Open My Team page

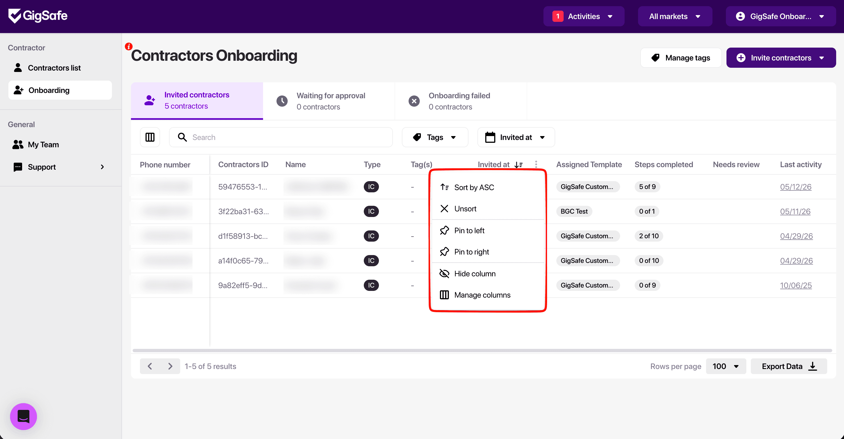(60, 144)
